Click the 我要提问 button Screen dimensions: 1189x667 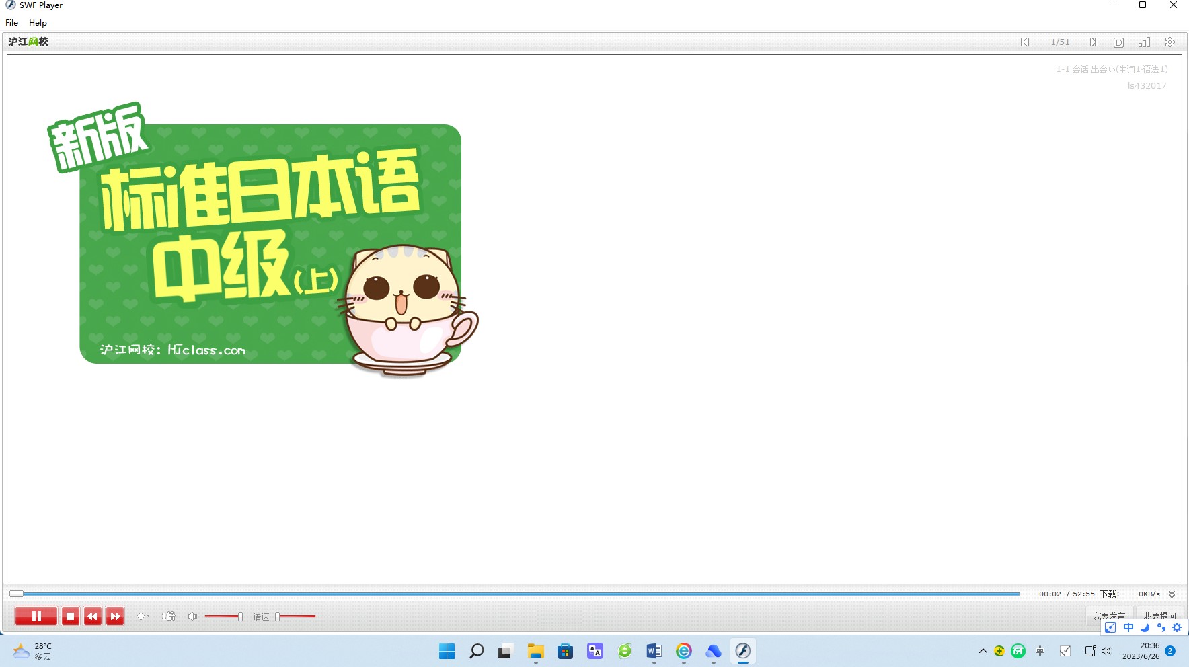tap(1159, 615)
